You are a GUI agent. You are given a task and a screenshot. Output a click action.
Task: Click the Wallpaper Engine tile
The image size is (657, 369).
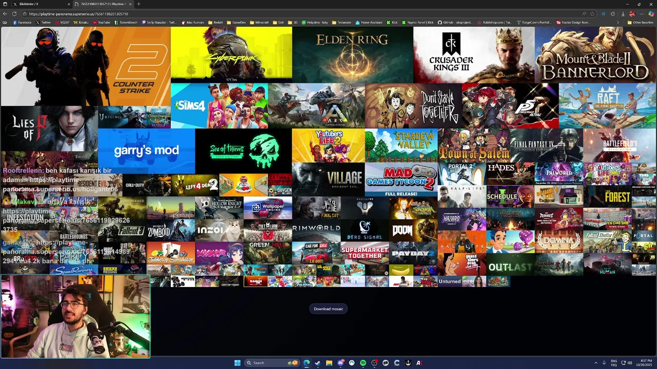(267, 208)
